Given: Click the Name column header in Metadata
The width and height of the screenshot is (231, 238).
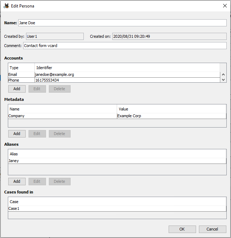Looking at the screenshot, I should (62, 109).
